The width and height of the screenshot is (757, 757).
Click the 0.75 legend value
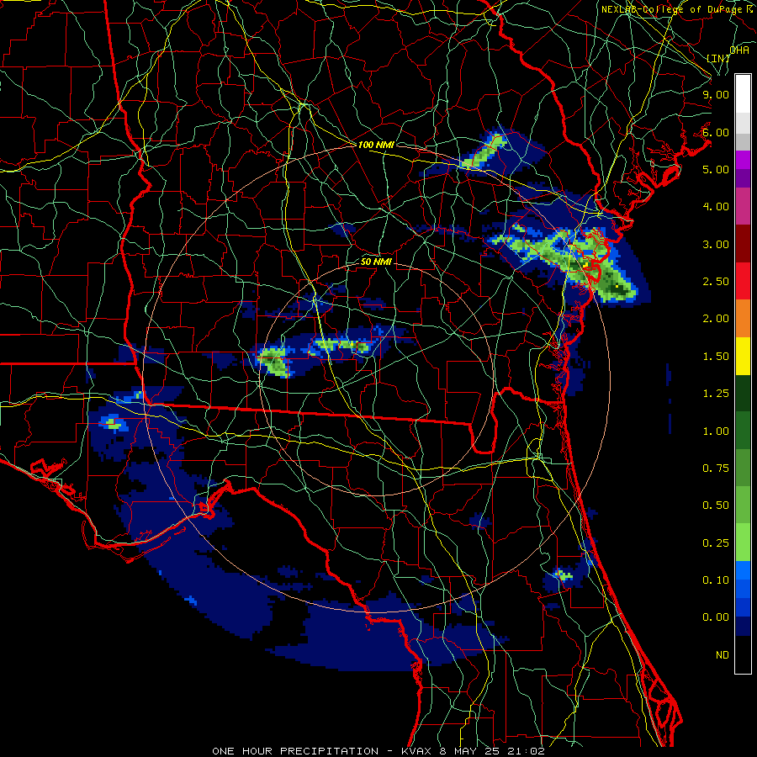(x=716, y=468)
